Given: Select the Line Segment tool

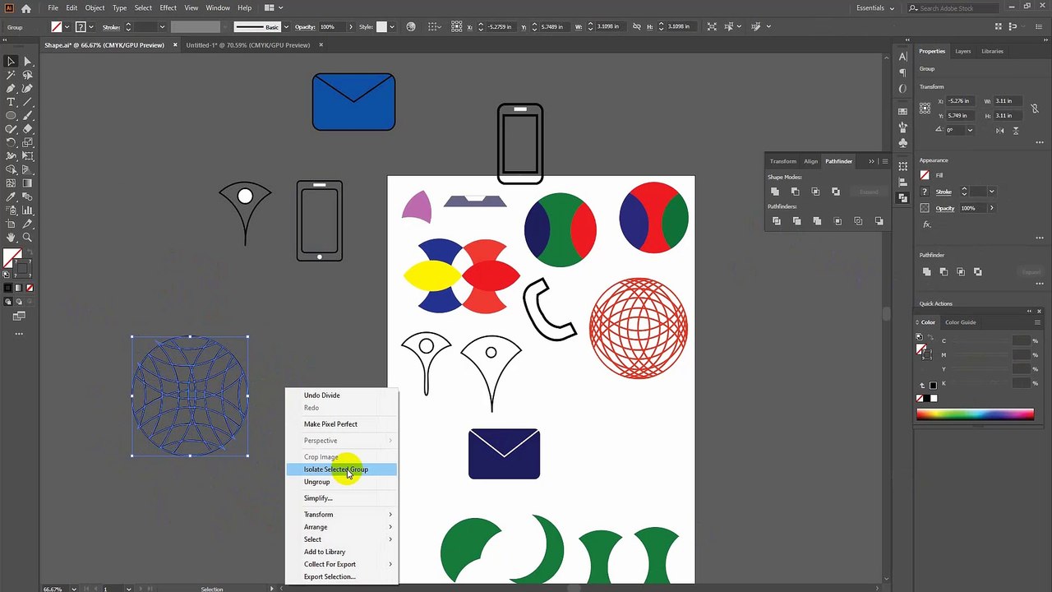Looking at the screenshot, I should coord(27,102).
